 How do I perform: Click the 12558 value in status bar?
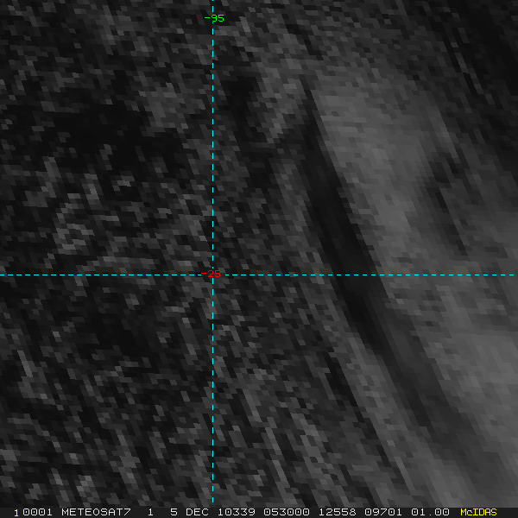[x=338, y=512]
